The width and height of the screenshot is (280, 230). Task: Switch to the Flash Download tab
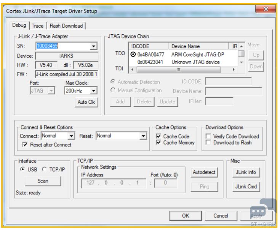tap(66, 26)
